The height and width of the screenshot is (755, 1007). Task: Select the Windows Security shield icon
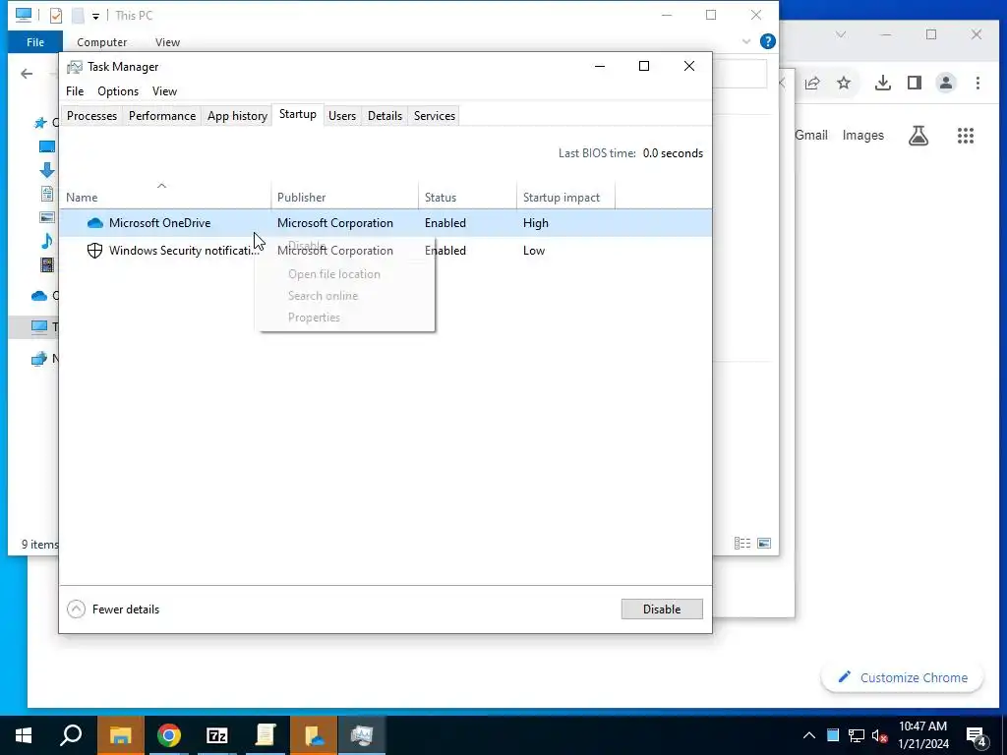[94, 251]
